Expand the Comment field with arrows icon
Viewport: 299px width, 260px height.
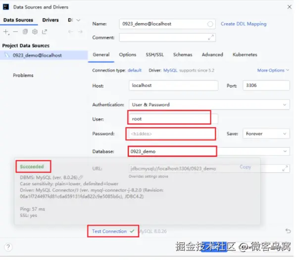point(210,37)
